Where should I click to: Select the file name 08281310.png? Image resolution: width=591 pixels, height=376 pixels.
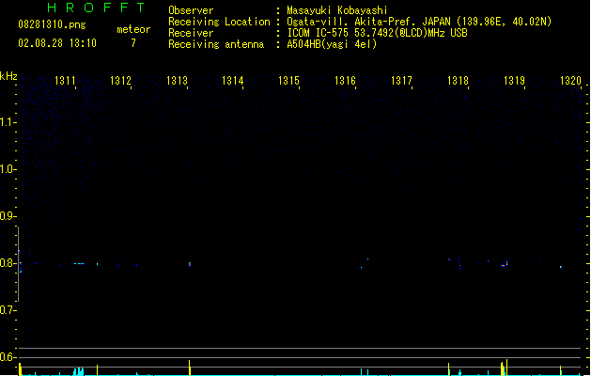52,24
